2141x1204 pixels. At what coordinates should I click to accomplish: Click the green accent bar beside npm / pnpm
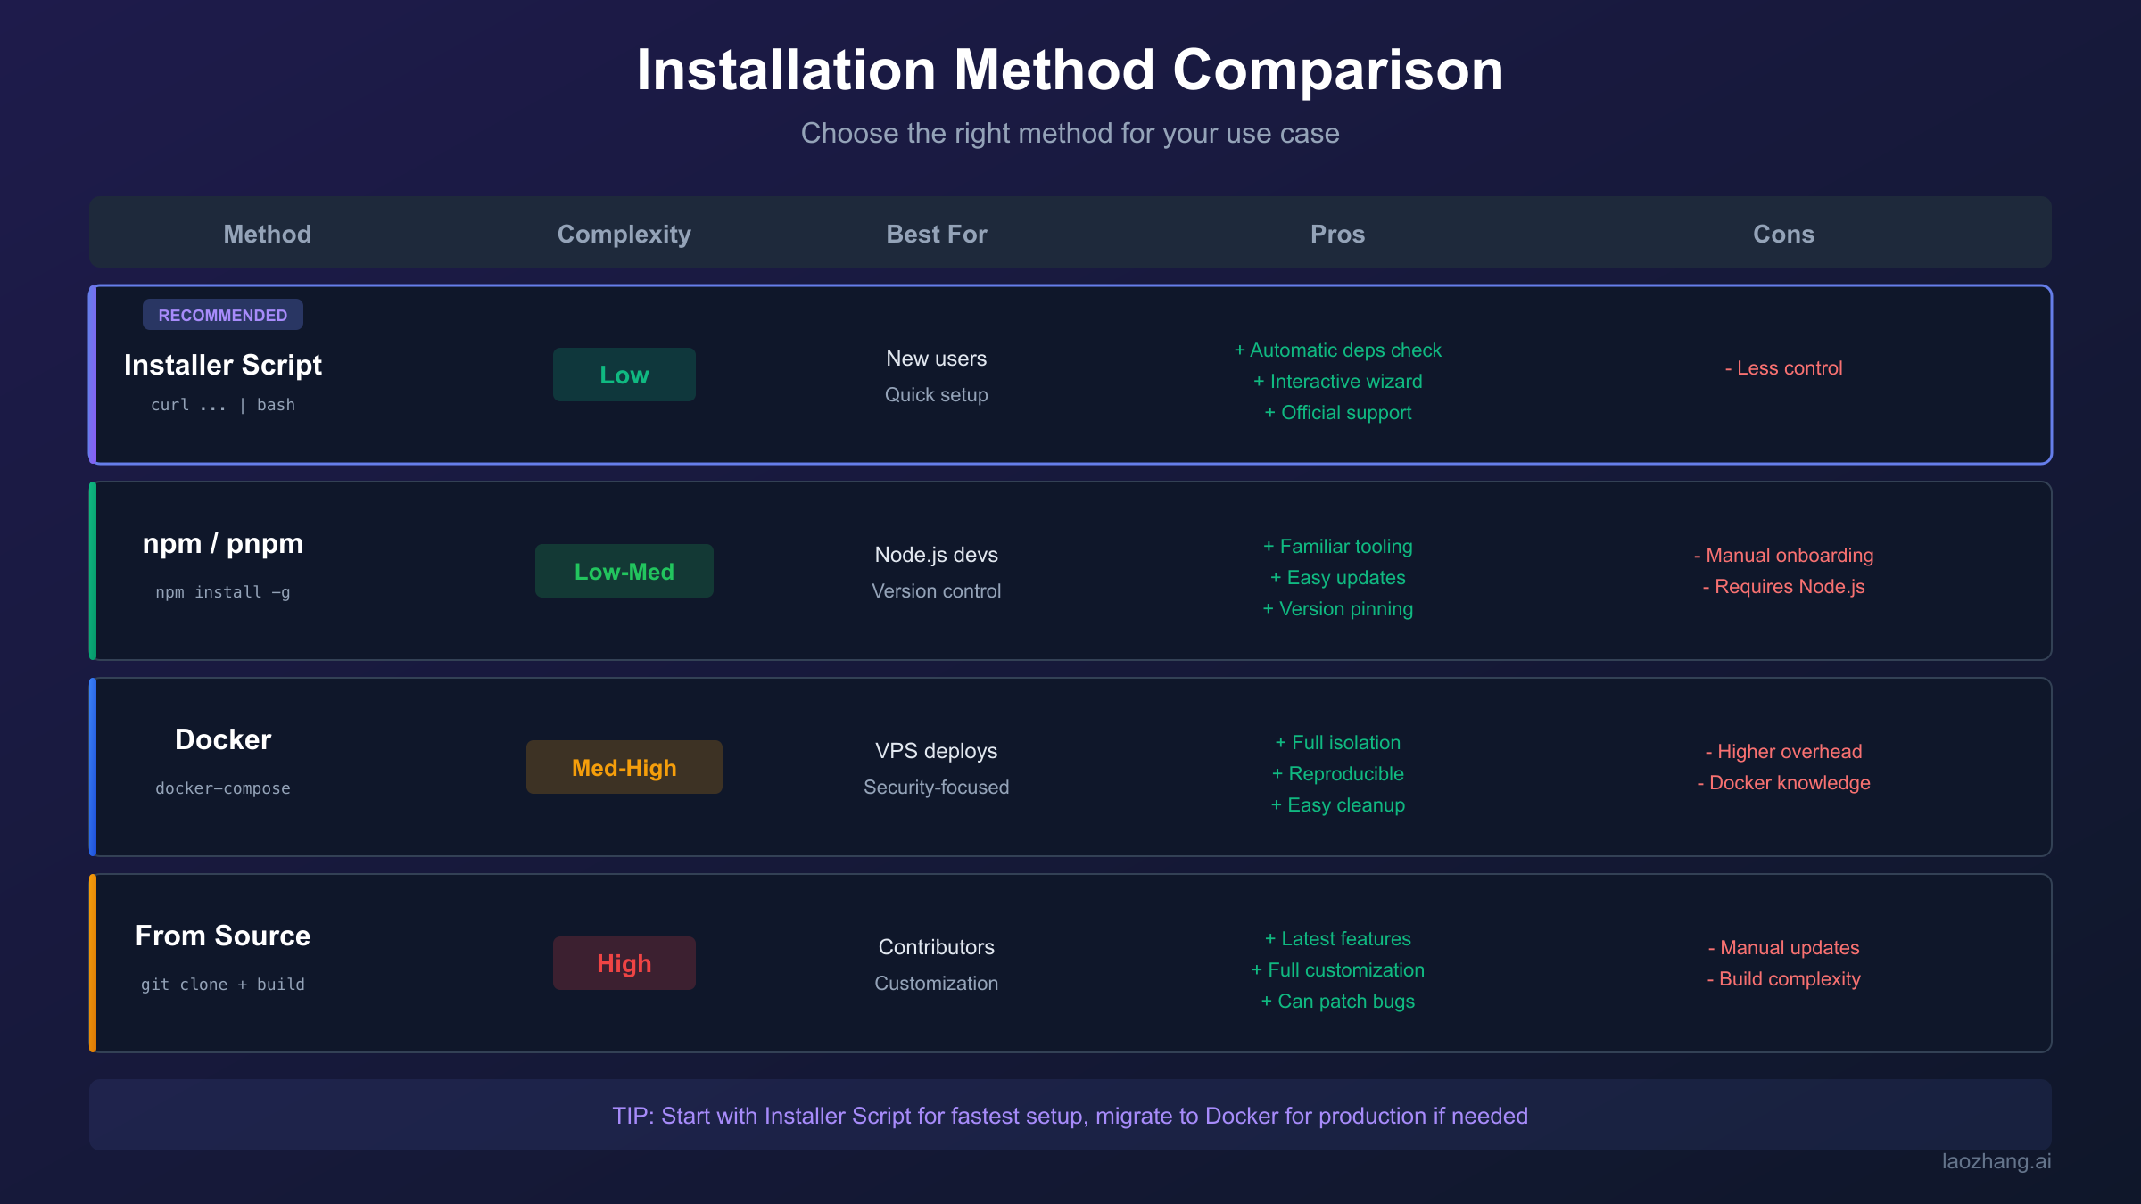pos(92,571)
